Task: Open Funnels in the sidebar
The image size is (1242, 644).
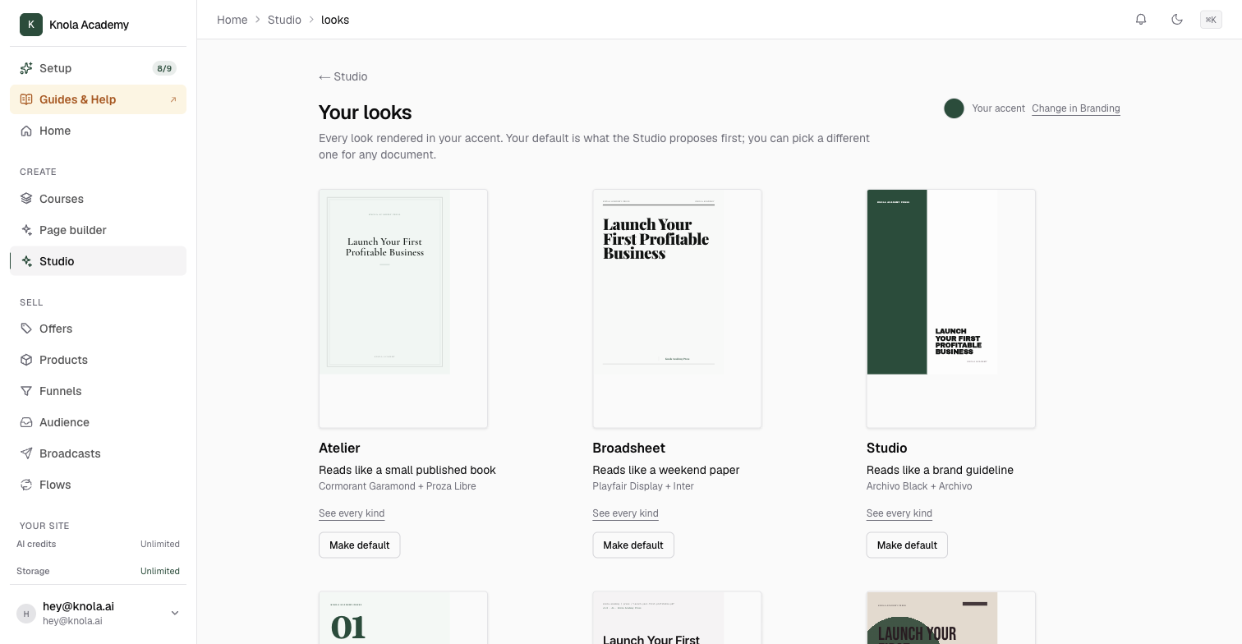Action: pyautogui.click(x=98, y=391)
